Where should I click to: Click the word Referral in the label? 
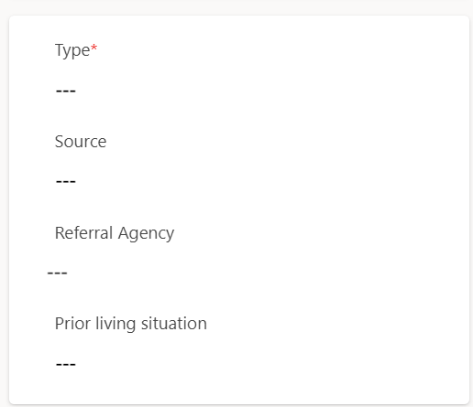84,232
